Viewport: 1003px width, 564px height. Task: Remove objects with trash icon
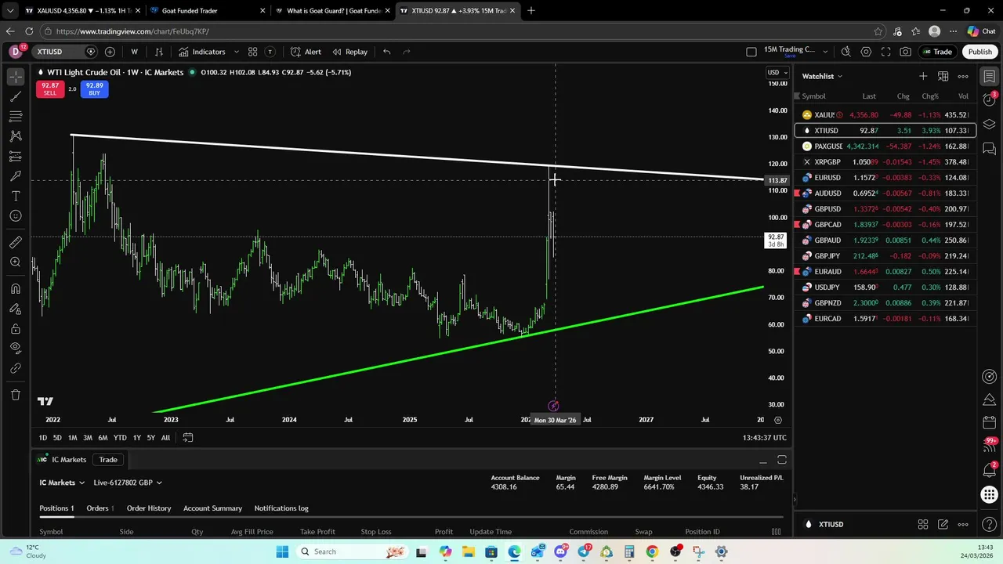[16, 395]
